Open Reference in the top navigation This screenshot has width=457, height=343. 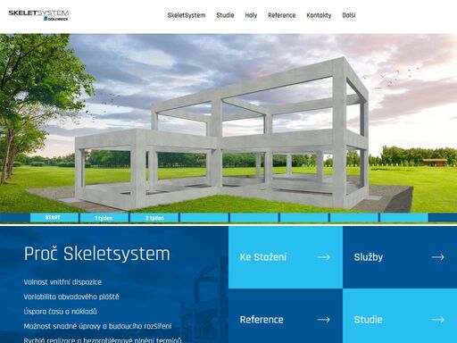[281, 15]
